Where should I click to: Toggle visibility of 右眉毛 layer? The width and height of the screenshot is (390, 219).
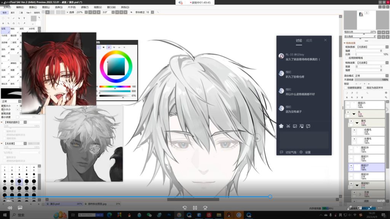[354, 130]
